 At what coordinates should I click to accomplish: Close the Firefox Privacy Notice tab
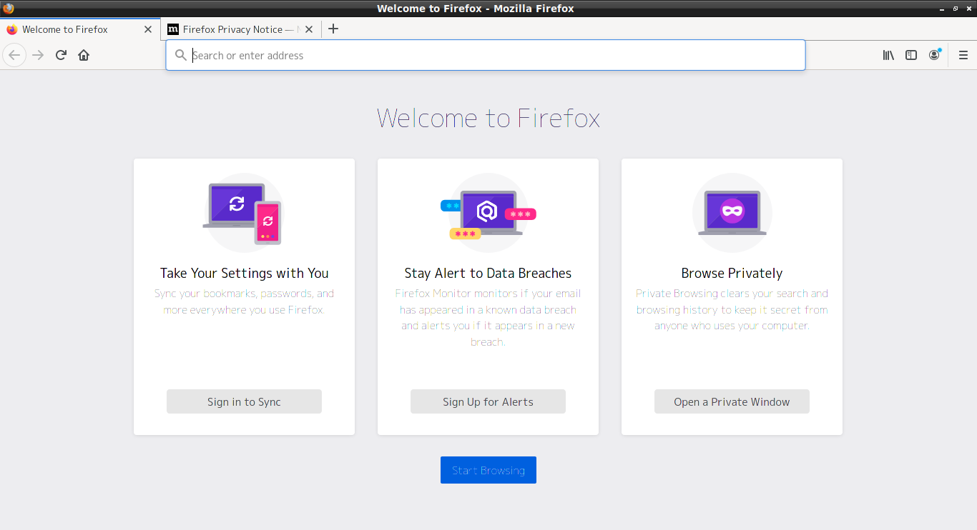[x=309, y=29]
